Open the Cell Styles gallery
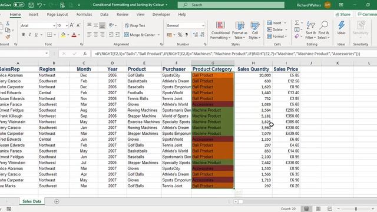 click(x=254, y=30)
